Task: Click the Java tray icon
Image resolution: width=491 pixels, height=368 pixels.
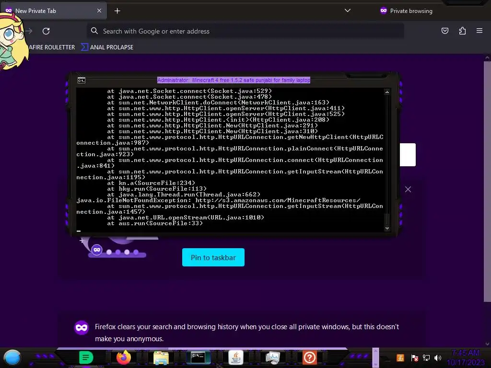Action: tap(400, 357)
